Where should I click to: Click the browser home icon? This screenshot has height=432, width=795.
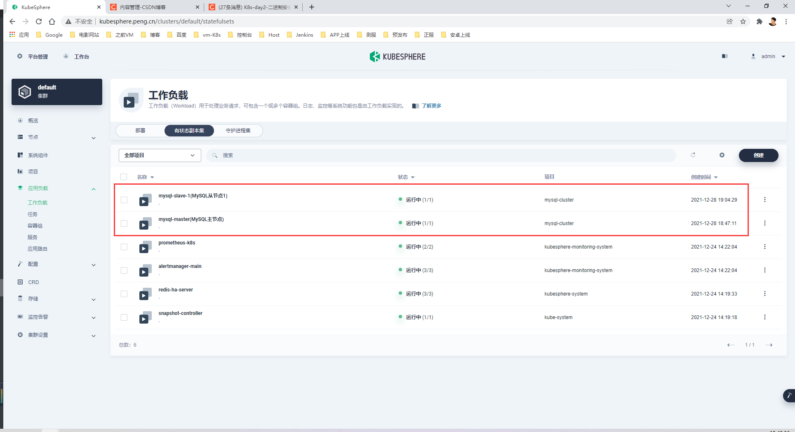pyautogui.click(x=52, y=21)
